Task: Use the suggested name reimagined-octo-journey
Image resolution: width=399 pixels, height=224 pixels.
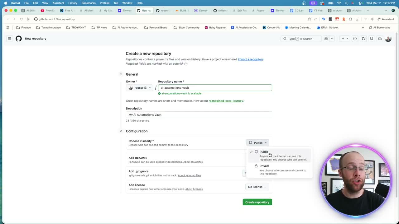Action: 226,101
